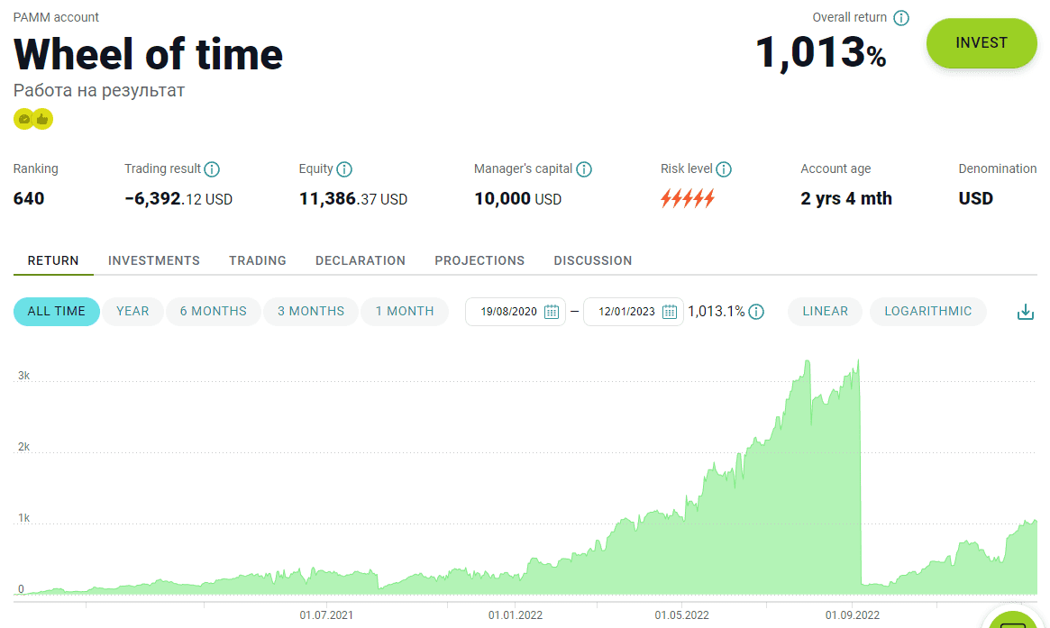Click the Wheel of time account title
1050x628 pixels.
[x=148, y=54]
